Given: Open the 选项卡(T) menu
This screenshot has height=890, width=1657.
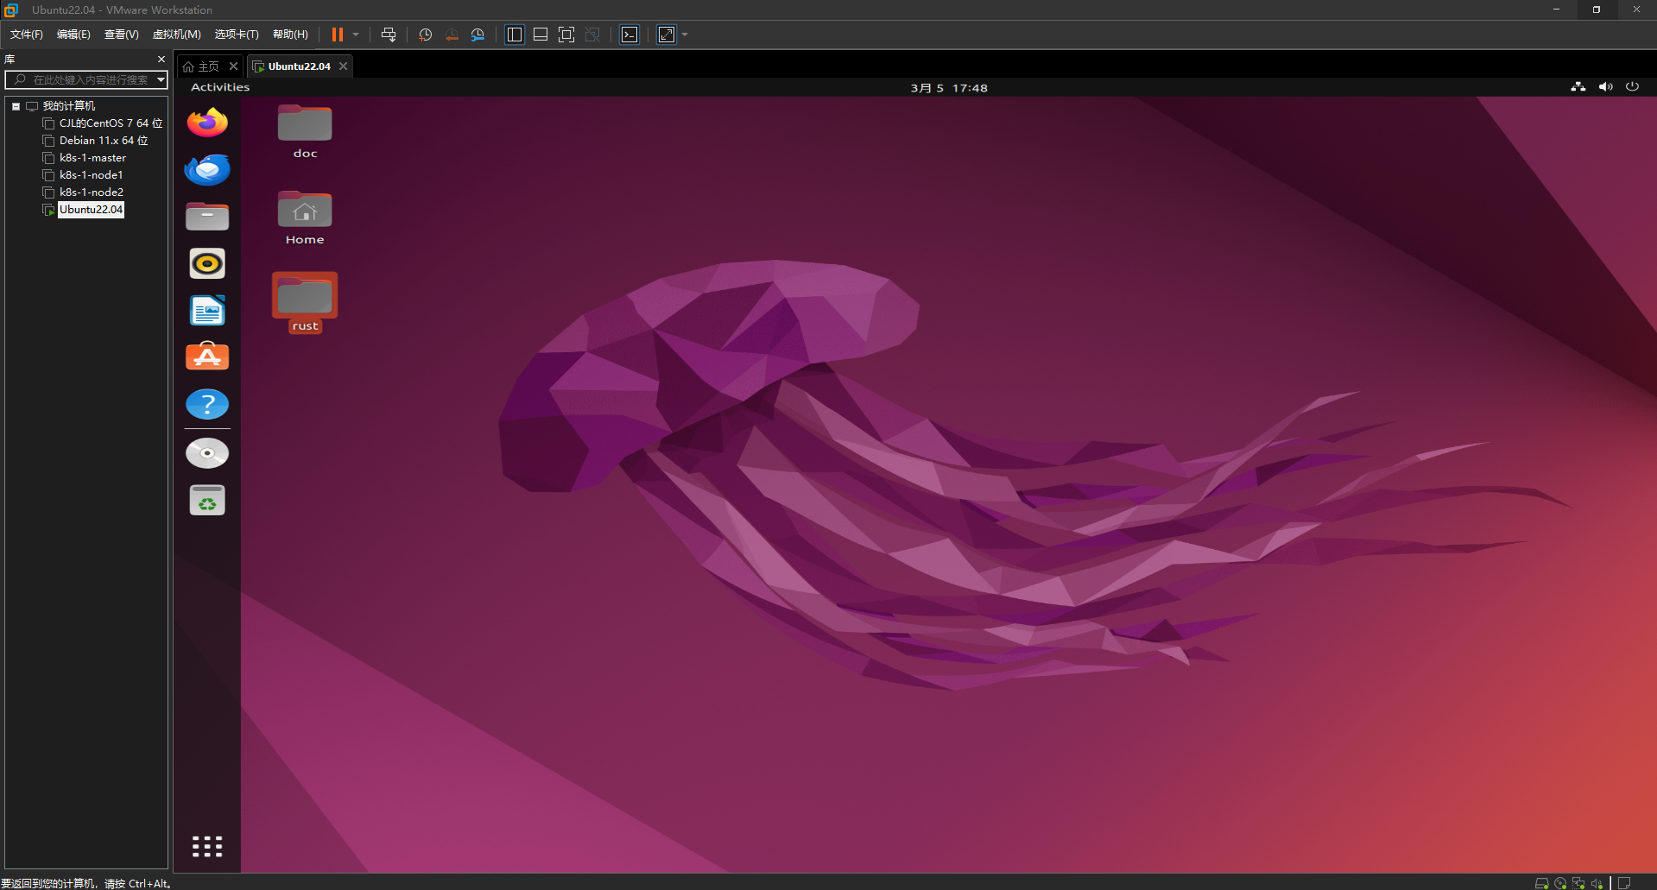Looking at the screenshot, I should tap(237, 35).
